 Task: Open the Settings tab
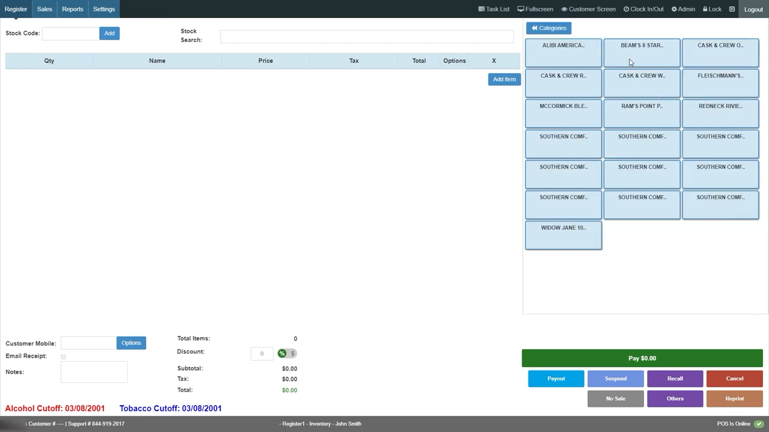(x=104, y=9)
